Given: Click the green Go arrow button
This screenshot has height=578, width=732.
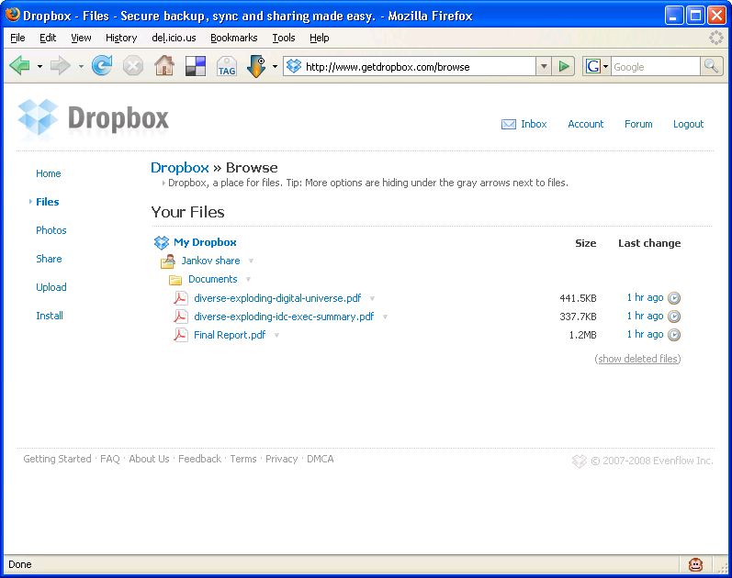Looking at the screenshot, I should pyautogui.click(x=564, y=66).
